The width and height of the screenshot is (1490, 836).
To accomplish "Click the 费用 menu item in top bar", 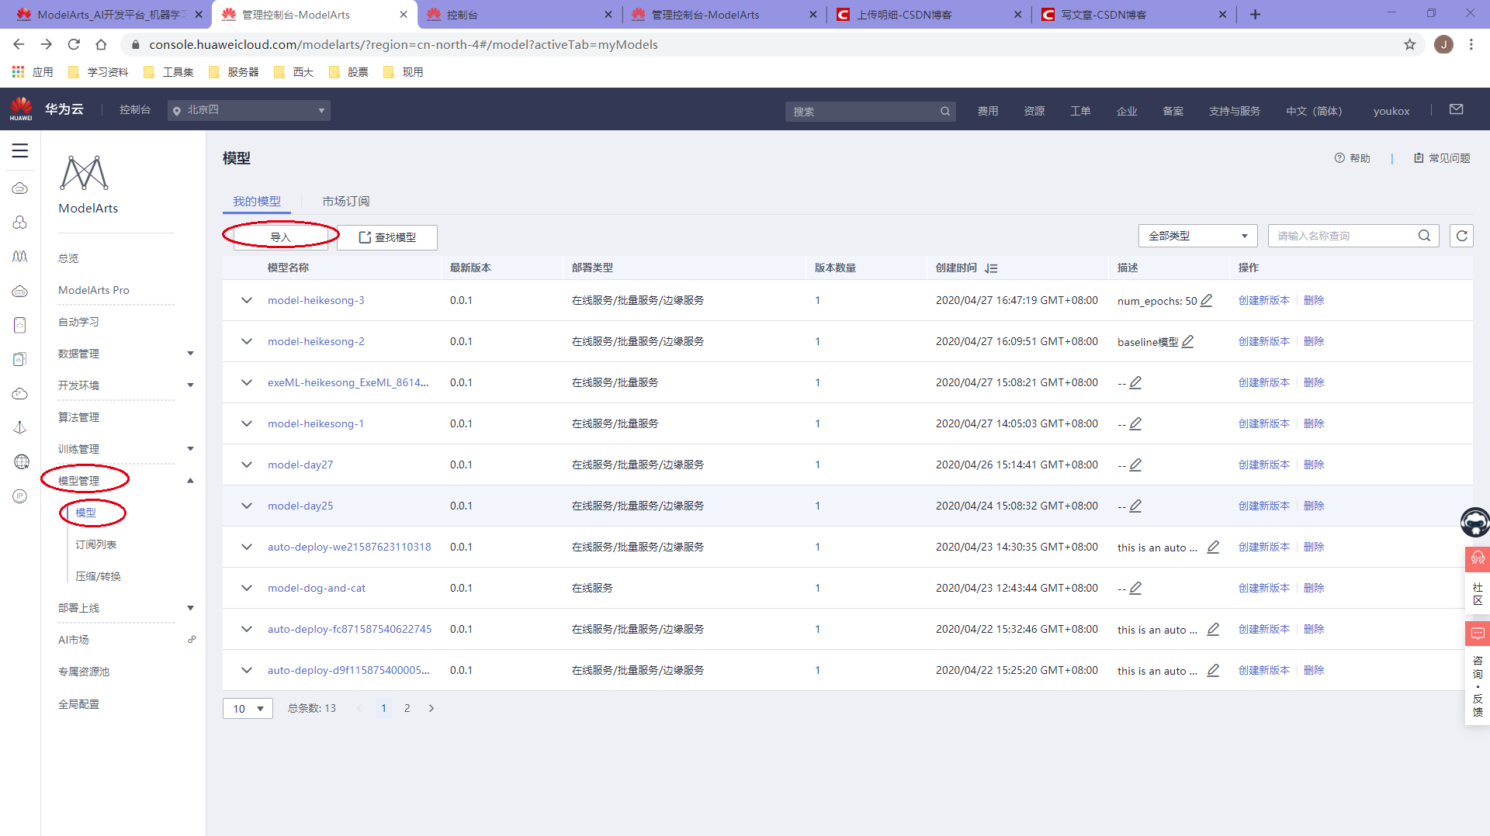I will [987, 111].
